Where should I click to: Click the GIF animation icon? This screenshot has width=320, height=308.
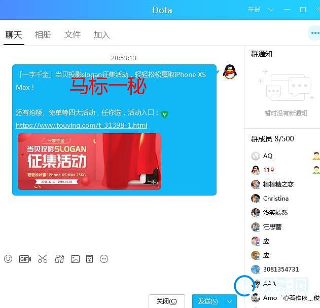click(25, 259)
